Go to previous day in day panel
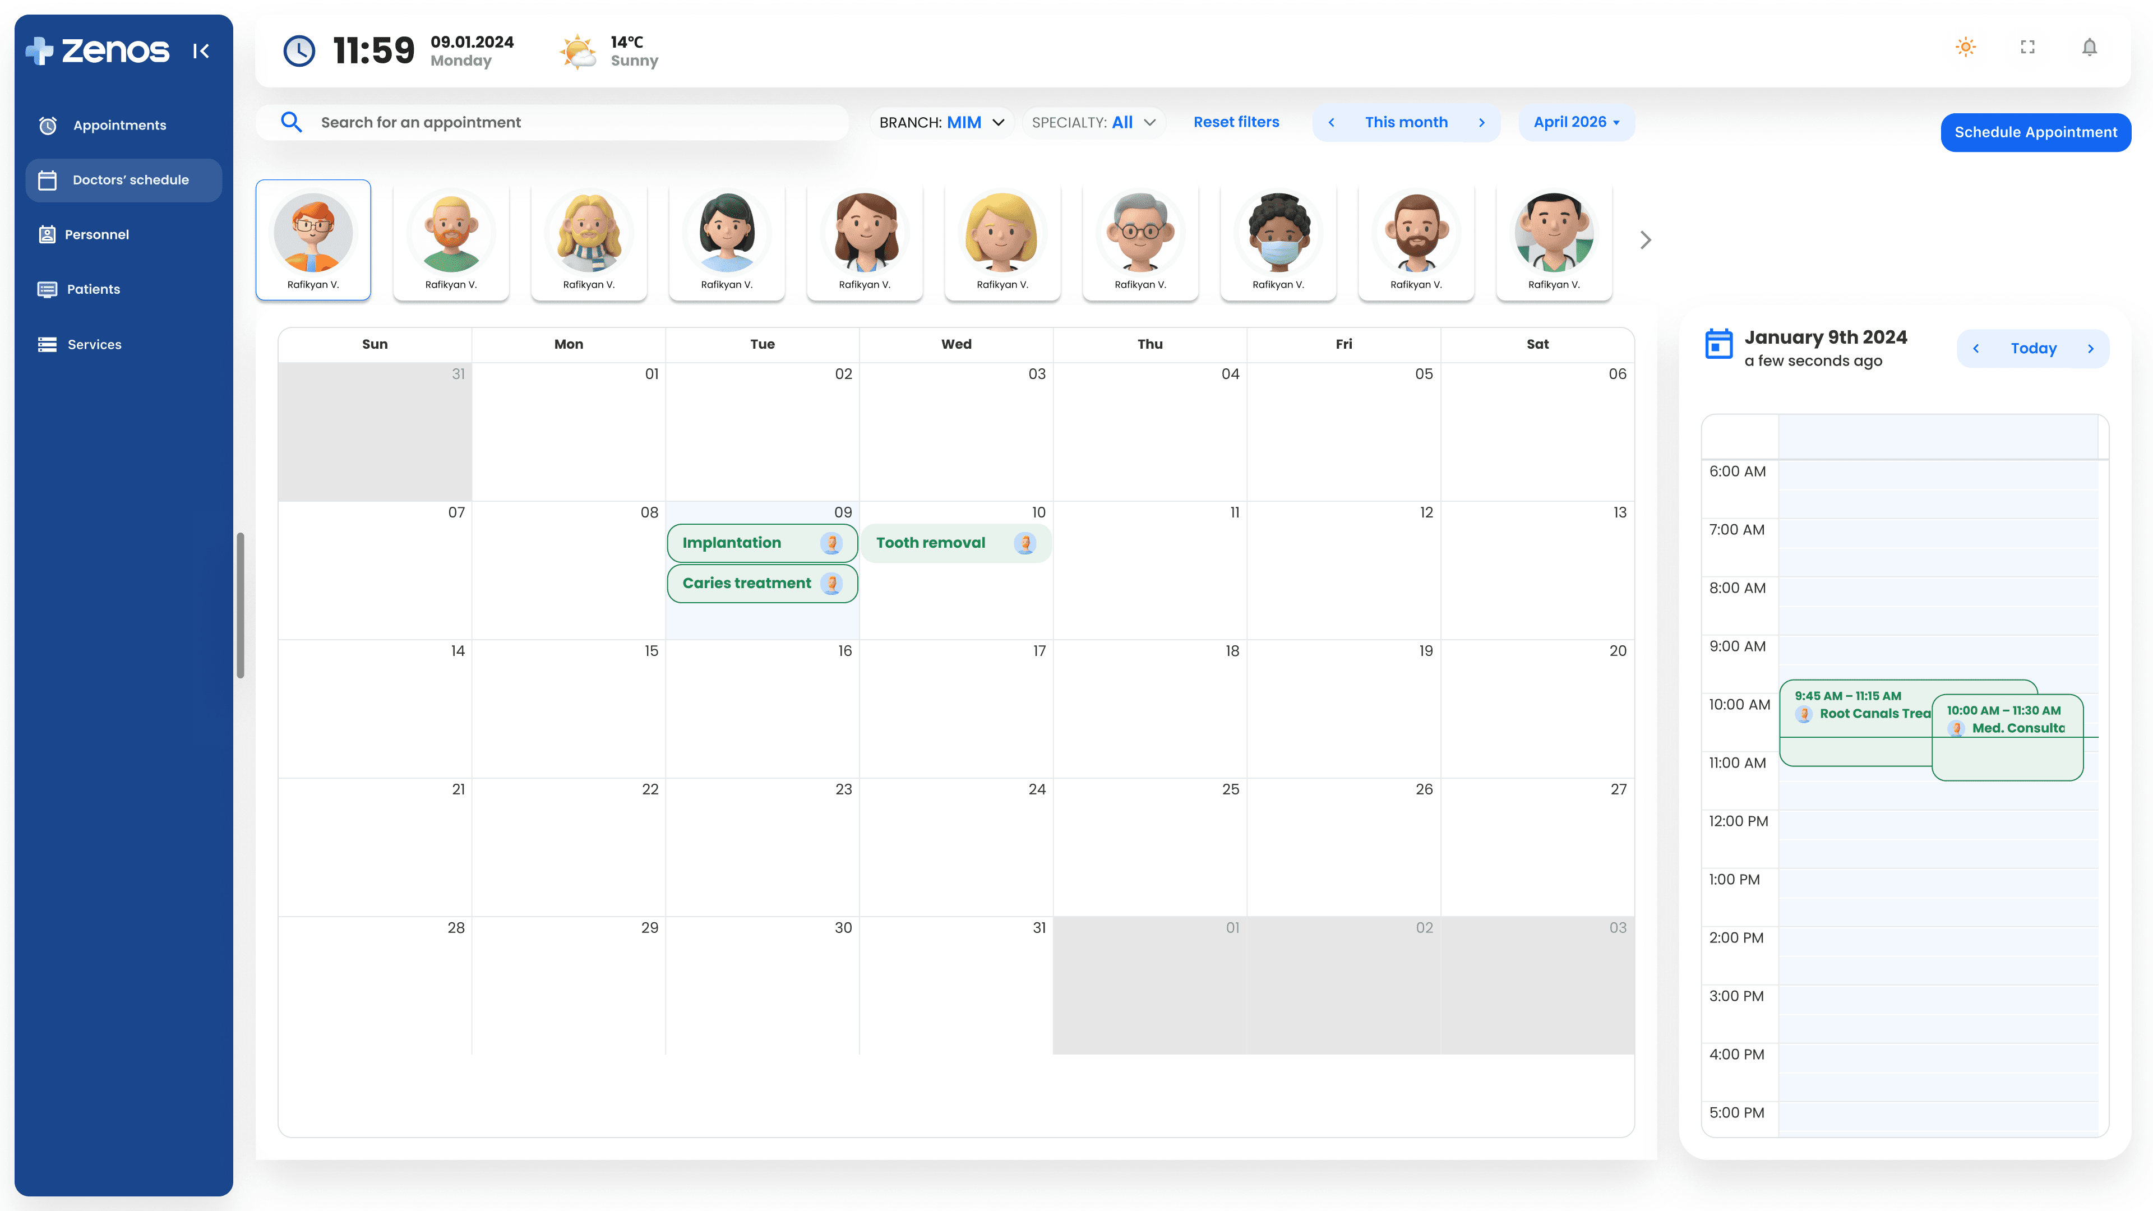Image resolution: width=2153 pixels, height=1211 pixels. tap(1976, 349)
